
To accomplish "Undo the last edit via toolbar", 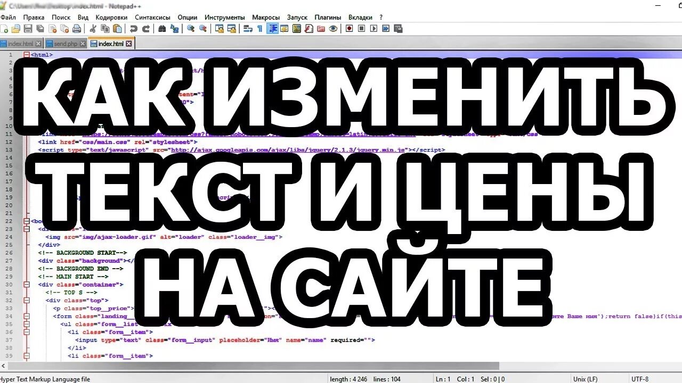I will tap(133, 29).
